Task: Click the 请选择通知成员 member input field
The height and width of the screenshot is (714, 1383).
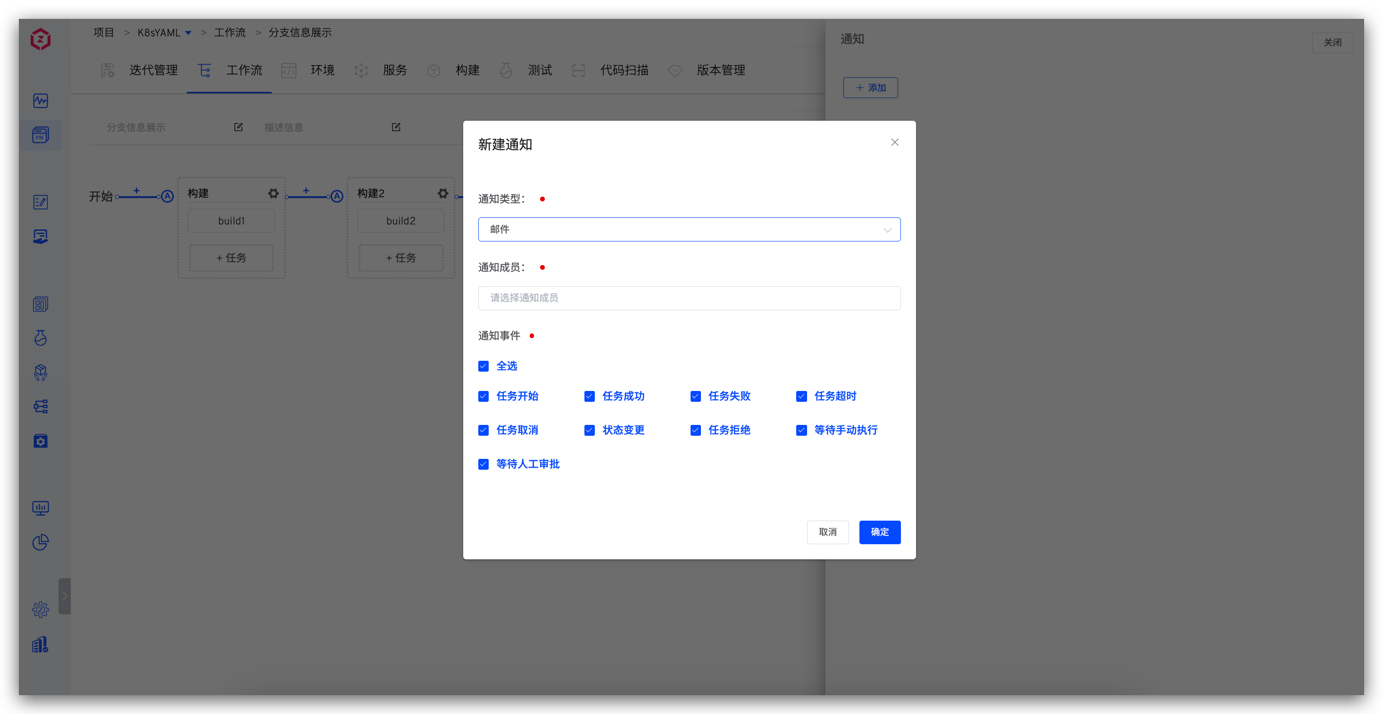Action: click(x=689, y=298)
